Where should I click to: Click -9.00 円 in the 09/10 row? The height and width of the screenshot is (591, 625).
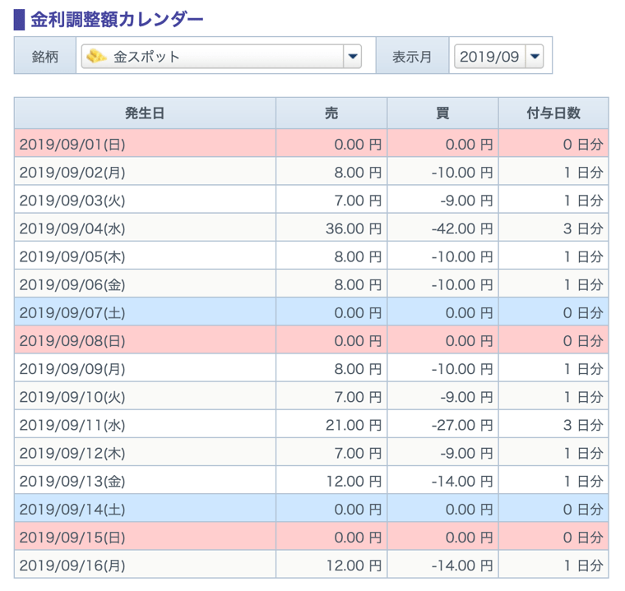point(467,397)
